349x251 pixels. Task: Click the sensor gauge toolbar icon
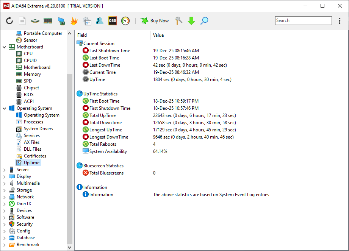(125, 21)
